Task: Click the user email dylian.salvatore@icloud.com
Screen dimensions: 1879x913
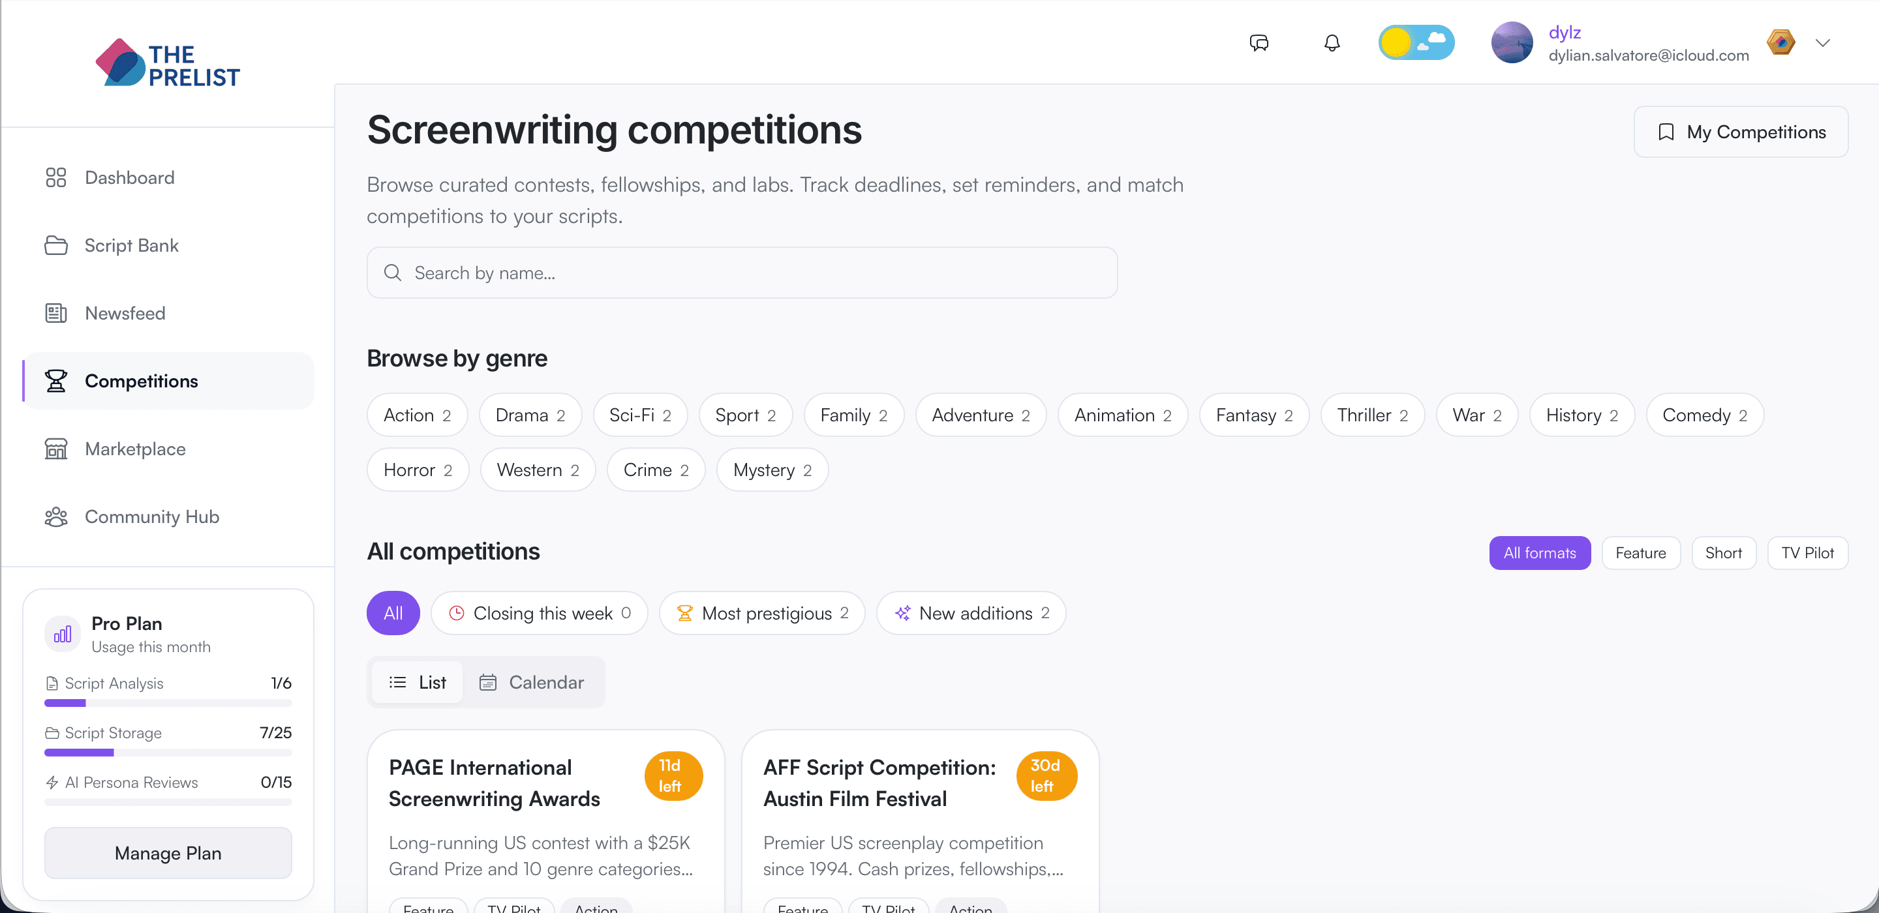Action: point(1649,55)
